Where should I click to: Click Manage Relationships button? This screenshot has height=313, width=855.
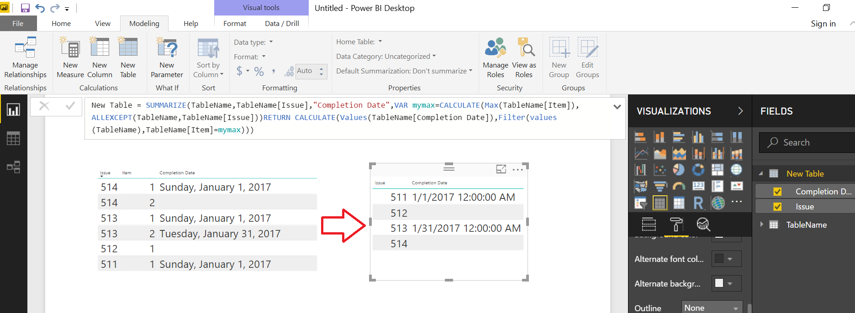click(26, 58)
